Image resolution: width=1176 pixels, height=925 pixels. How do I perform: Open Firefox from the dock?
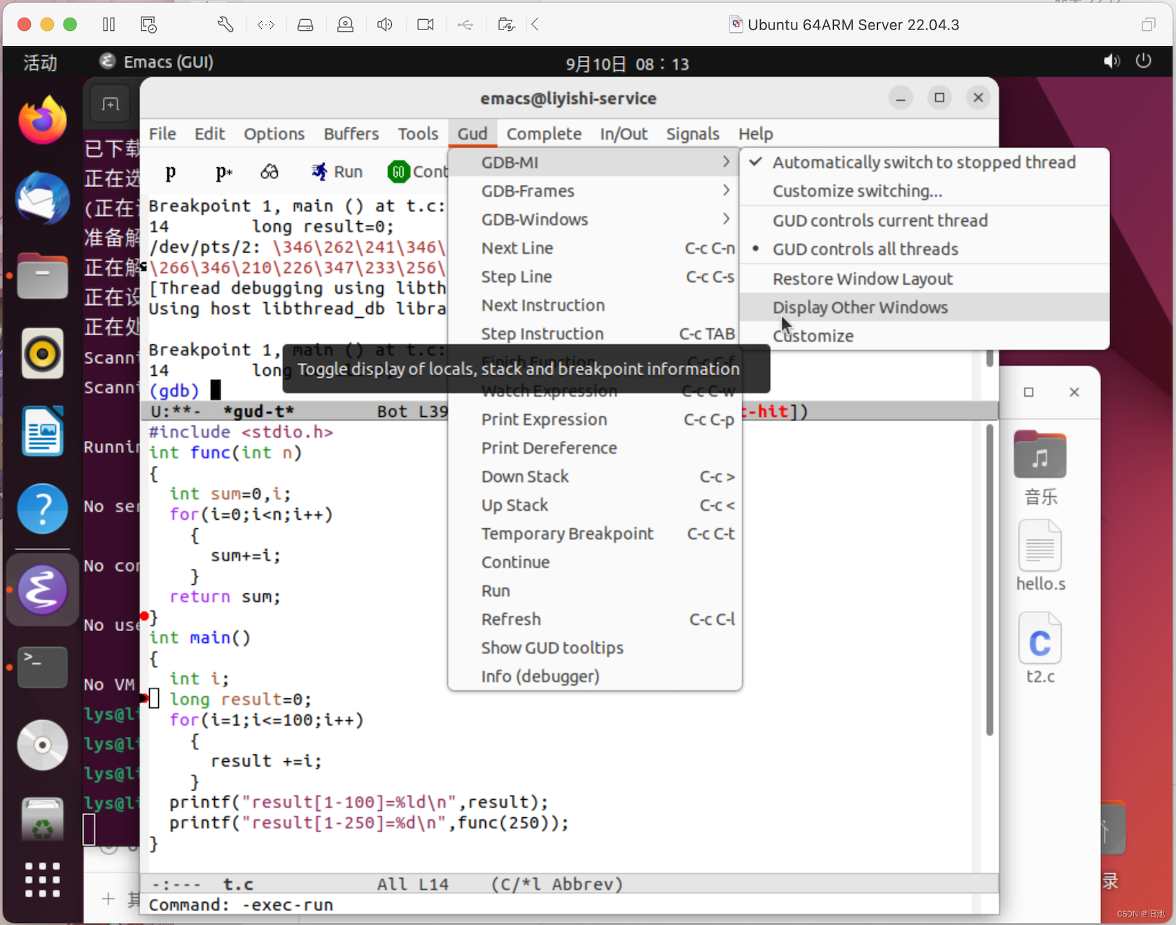pyautogui.click(x=43, y=120)
